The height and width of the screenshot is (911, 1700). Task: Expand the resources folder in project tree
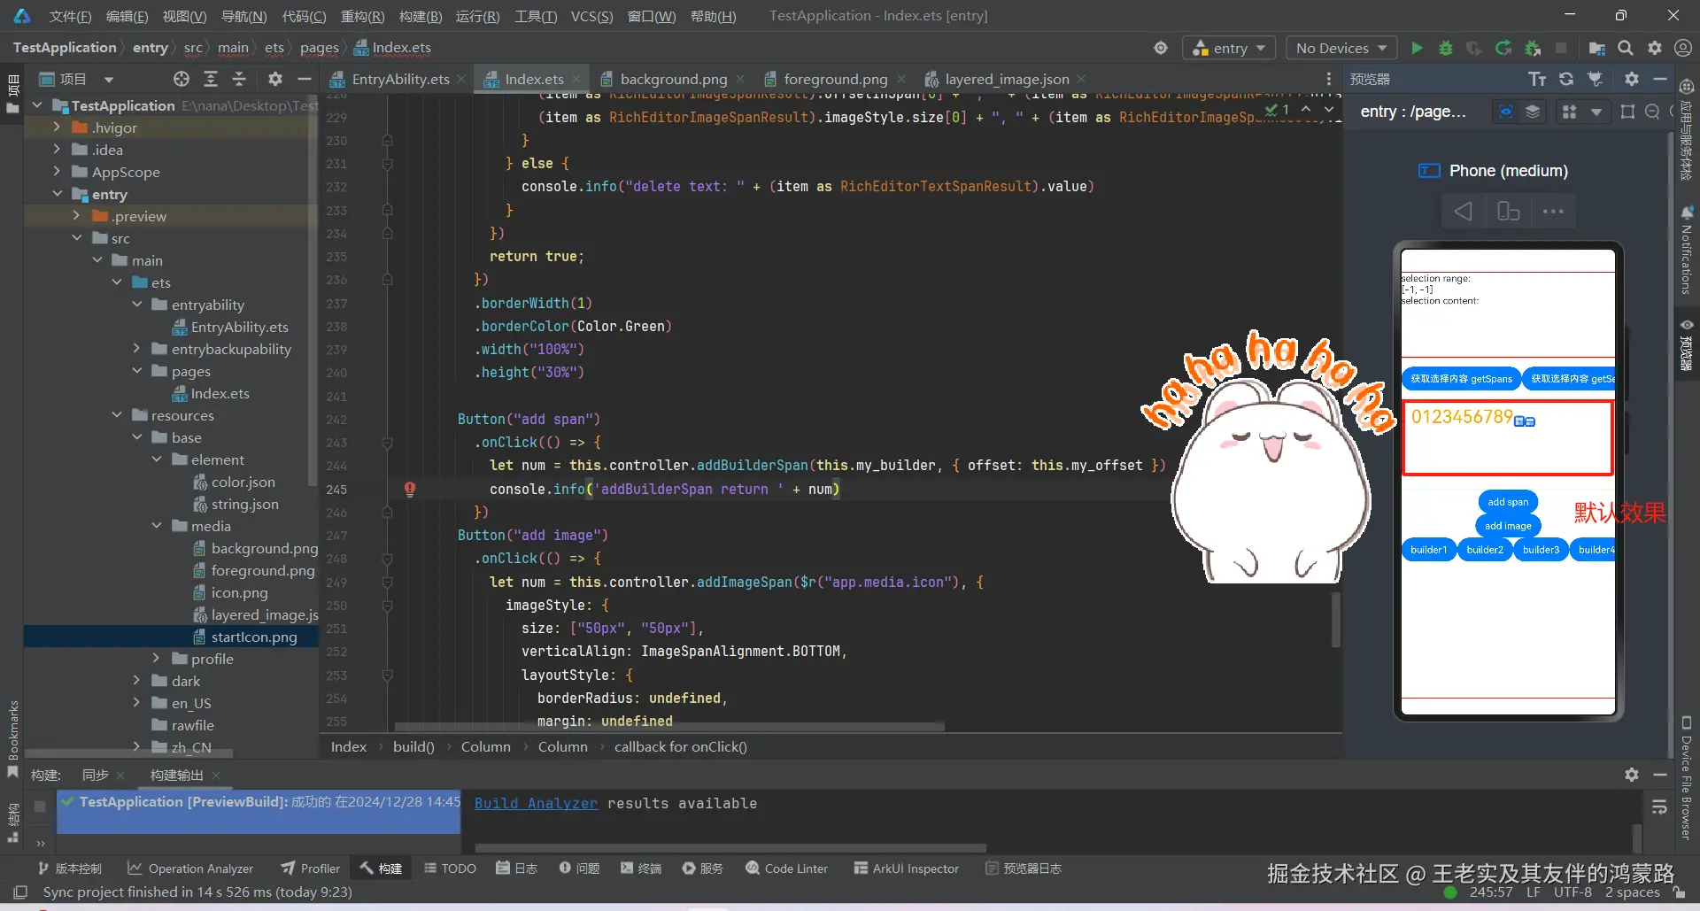coord(118,414)
